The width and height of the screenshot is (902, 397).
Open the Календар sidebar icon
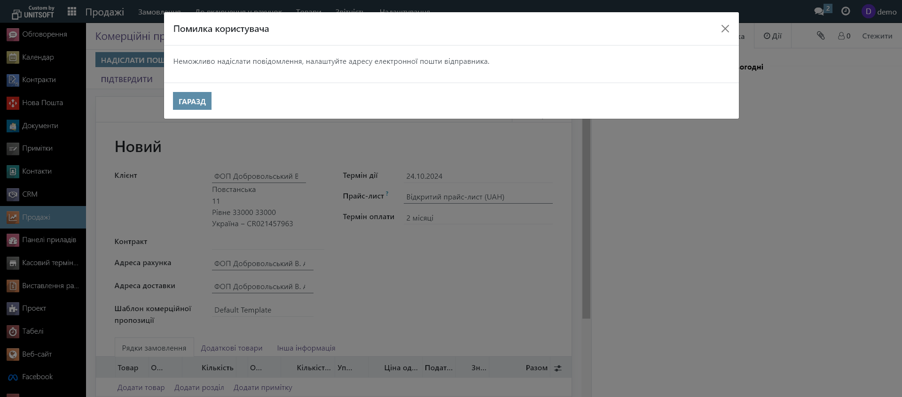13,57
